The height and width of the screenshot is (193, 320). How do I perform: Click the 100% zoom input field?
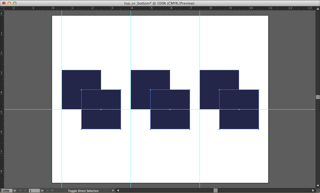[7, 191]
